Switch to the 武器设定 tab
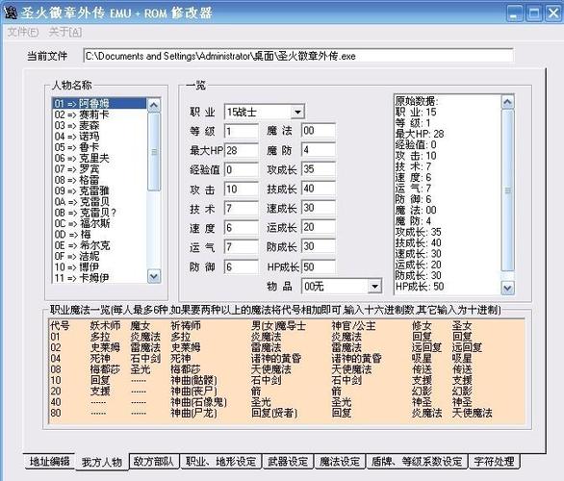564x481 pixels. 288,462
